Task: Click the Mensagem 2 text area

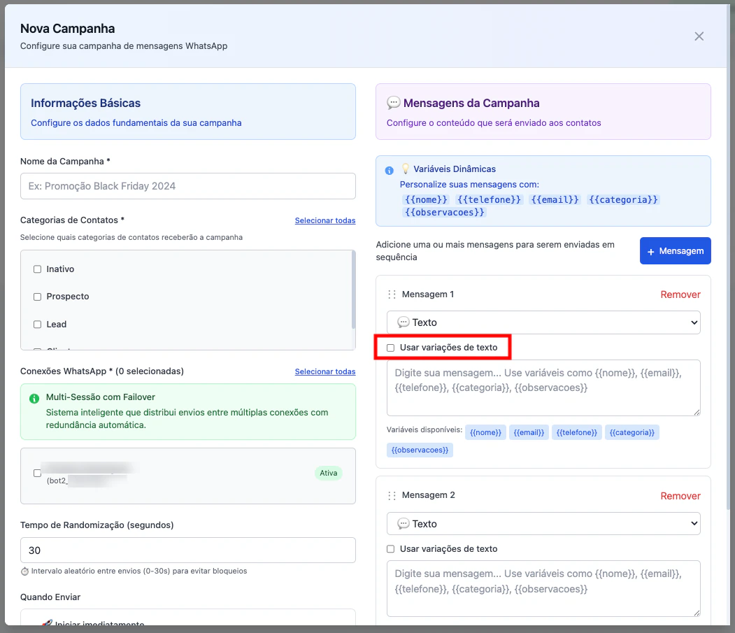Action: click(x=543, y=588)
